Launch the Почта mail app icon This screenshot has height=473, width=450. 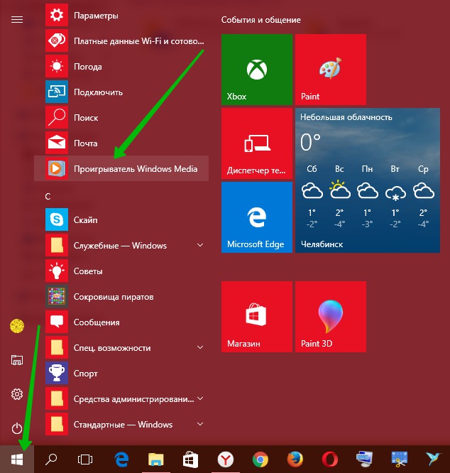coord(57,143)
